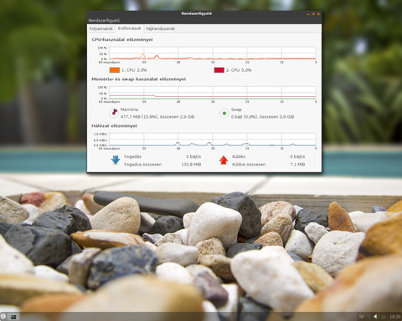Click inside the network history graph
This screenshot has width=402, height=321.
[213, 140]
